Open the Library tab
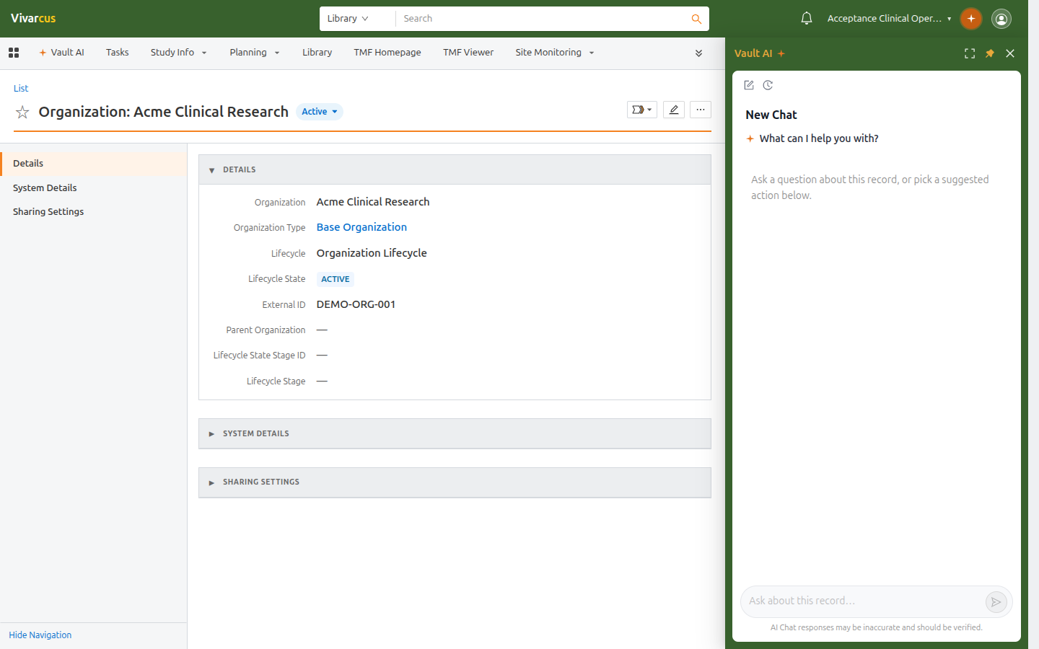The height and width of the screenshot is (649, 1039). (x=317, y=53)
